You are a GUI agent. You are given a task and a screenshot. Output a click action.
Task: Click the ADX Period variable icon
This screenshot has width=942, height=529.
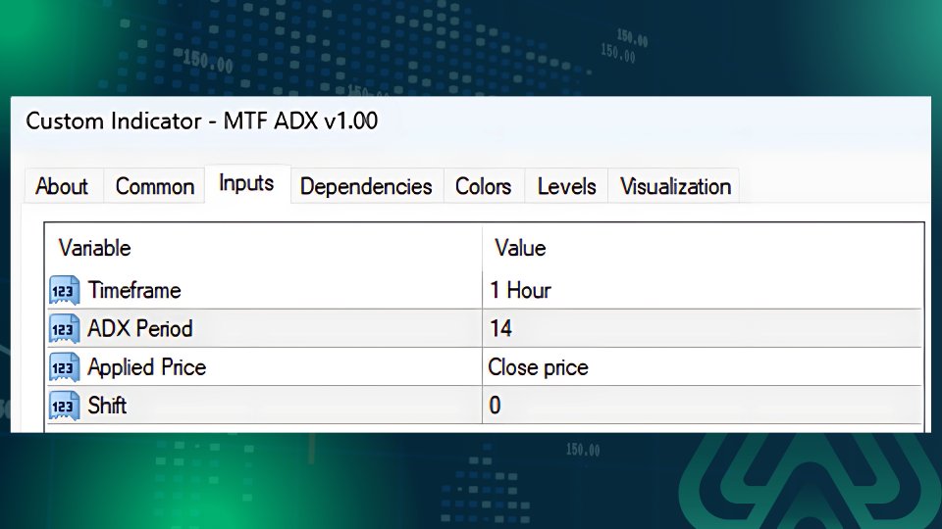tap(64, 329)
